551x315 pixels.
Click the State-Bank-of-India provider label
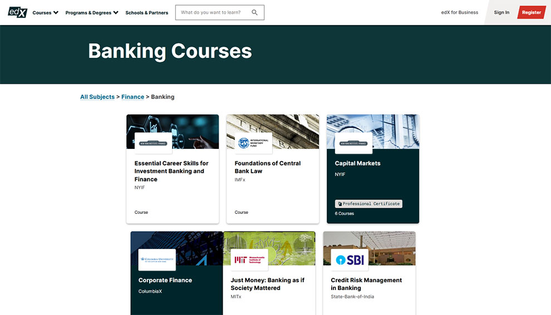[x=352, y=297]
